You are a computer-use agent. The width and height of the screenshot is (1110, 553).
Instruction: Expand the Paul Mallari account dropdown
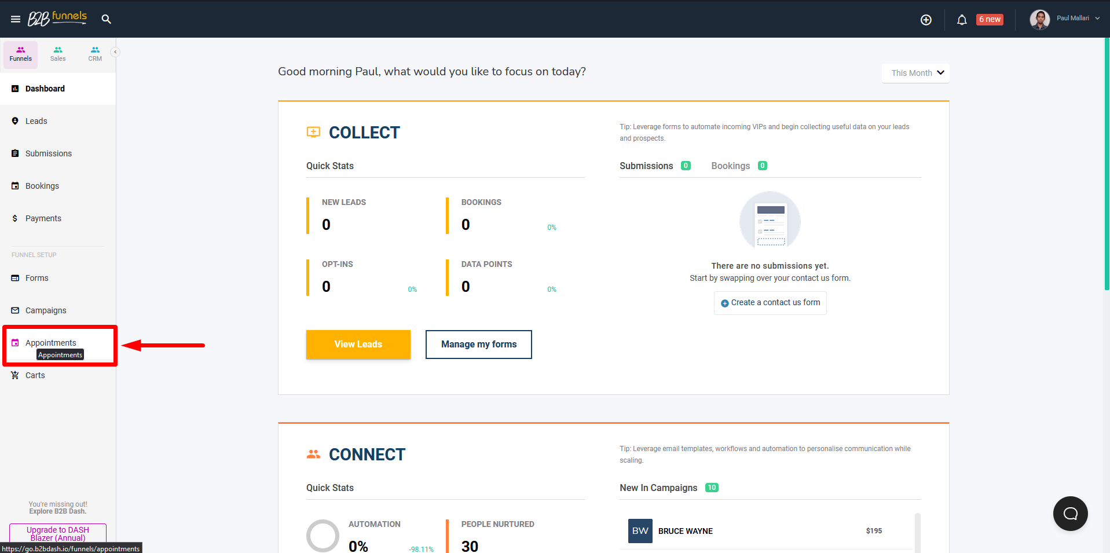(x=1097, y=19)
